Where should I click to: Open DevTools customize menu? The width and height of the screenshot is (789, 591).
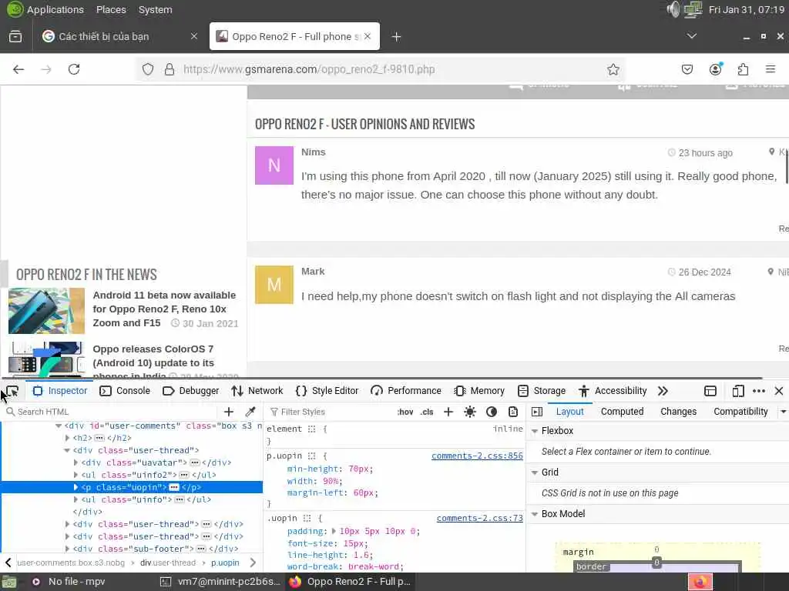click(x=759, y=391)
